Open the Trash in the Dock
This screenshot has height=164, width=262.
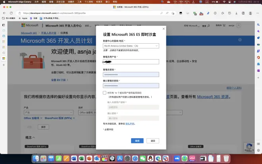pos(226,158)
